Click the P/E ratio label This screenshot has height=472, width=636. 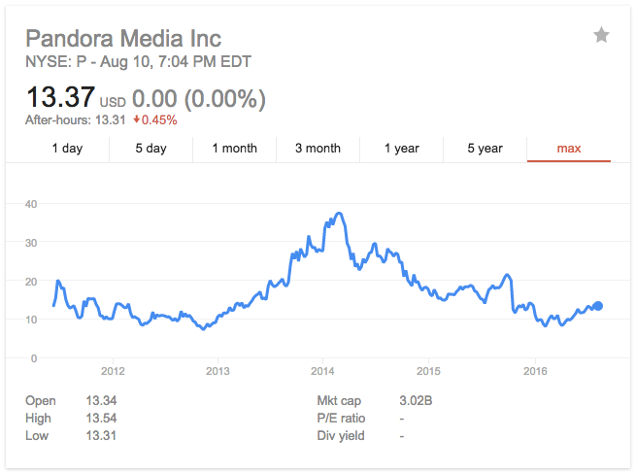341,418
